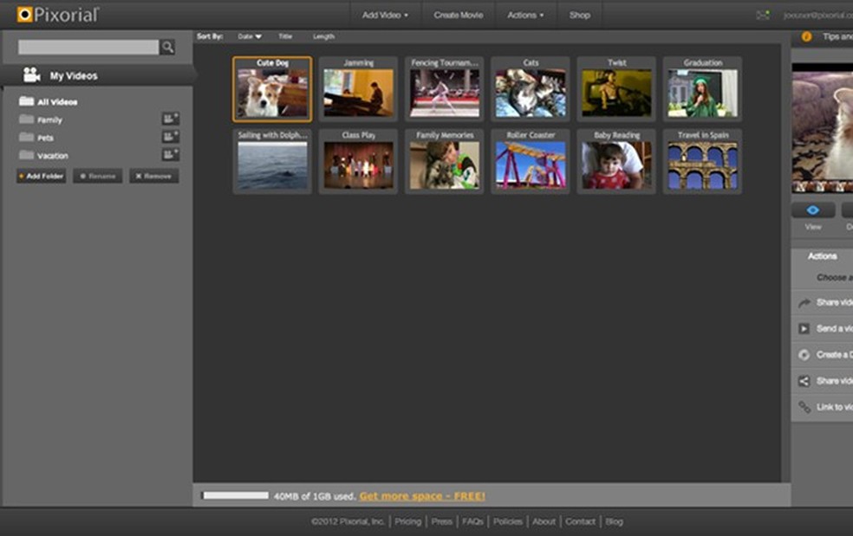Click the storage usage progress bar
Image resolution: width=853 pixels, height=536 pixels.
pyautogui.click(x=235, y=496)
